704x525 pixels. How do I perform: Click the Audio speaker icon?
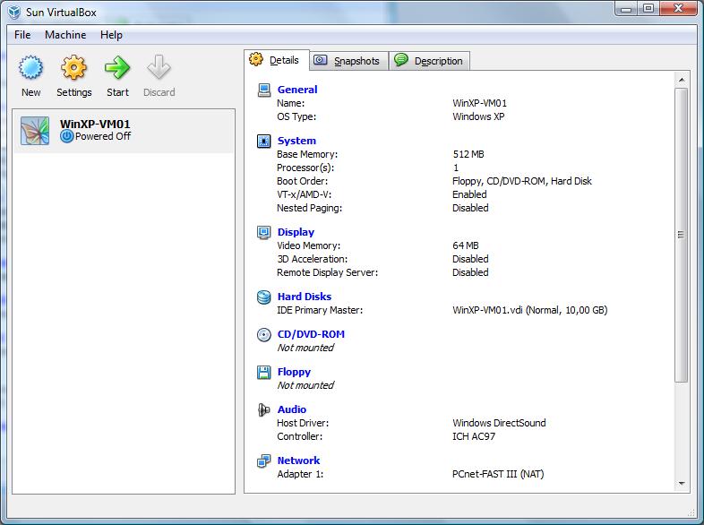[264, 409]
